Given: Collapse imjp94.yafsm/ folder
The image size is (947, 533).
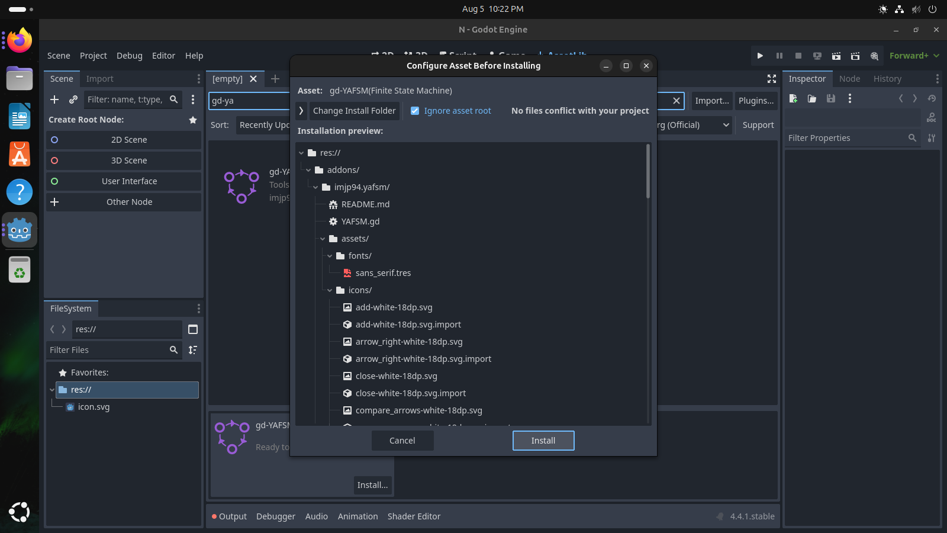Looking at the screenshot, I should 315,187.
